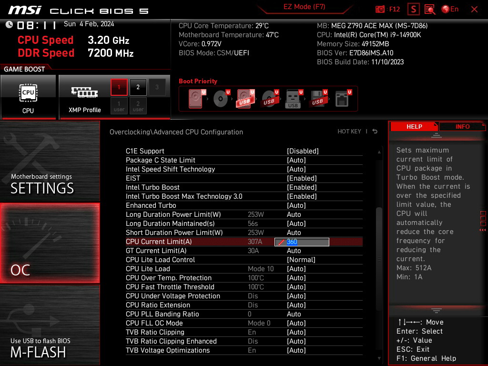Open the CPU Ratio Extension dropdown
This screenshot has height=366, width=488.
[x=296, y=305]
